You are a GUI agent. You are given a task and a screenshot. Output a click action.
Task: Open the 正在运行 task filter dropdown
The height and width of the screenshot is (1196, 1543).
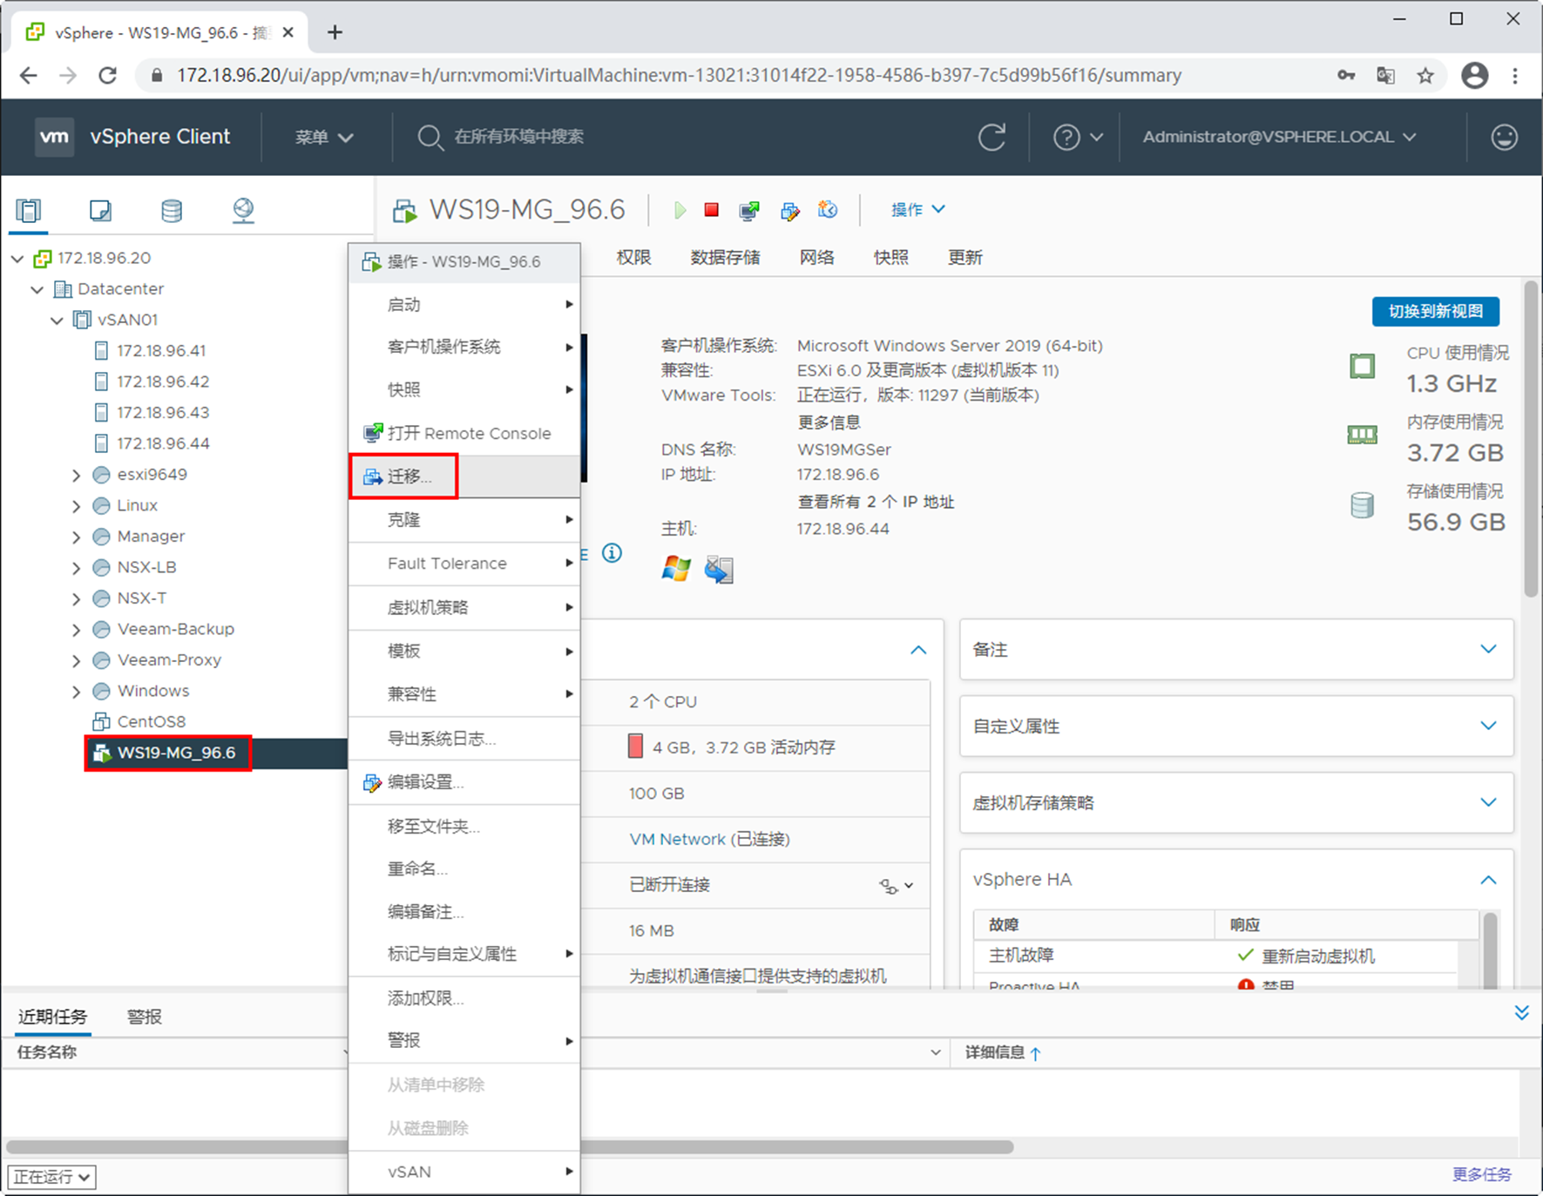point(51,1178)
